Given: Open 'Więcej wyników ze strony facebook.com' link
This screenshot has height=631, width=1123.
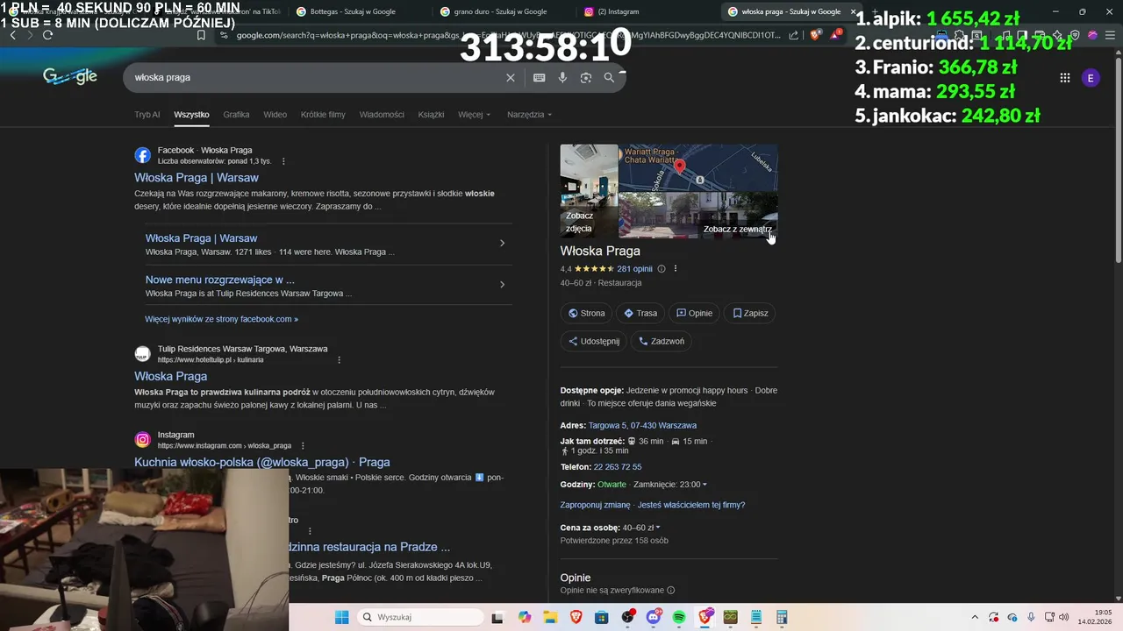Looking at the screenshot, I should click(221, 319).
